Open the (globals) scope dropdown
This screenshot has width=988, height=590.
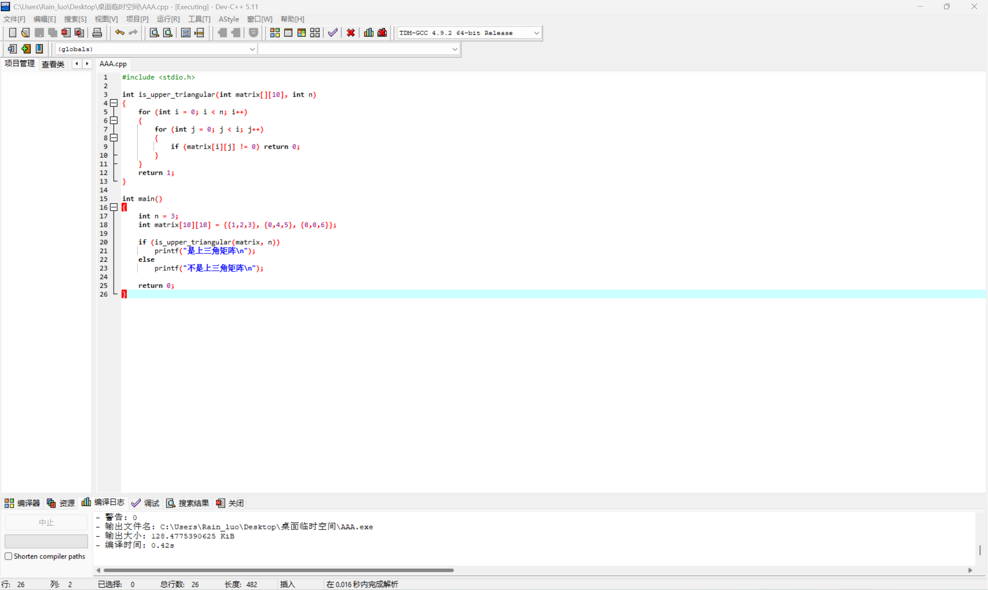click(x=252, y=49)
